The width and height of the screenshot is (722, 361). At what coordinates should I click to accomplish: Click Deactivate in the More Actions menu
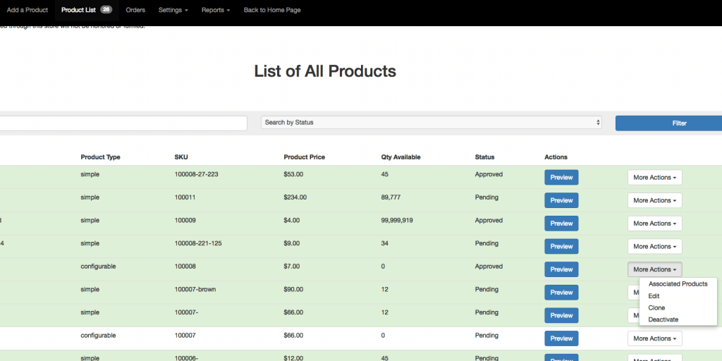[x=663, y=320]
